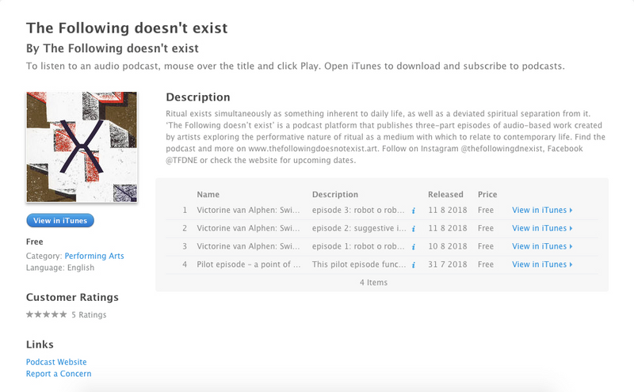
Task: Click the five-star customer rating
Action: (x=47, y=314)
